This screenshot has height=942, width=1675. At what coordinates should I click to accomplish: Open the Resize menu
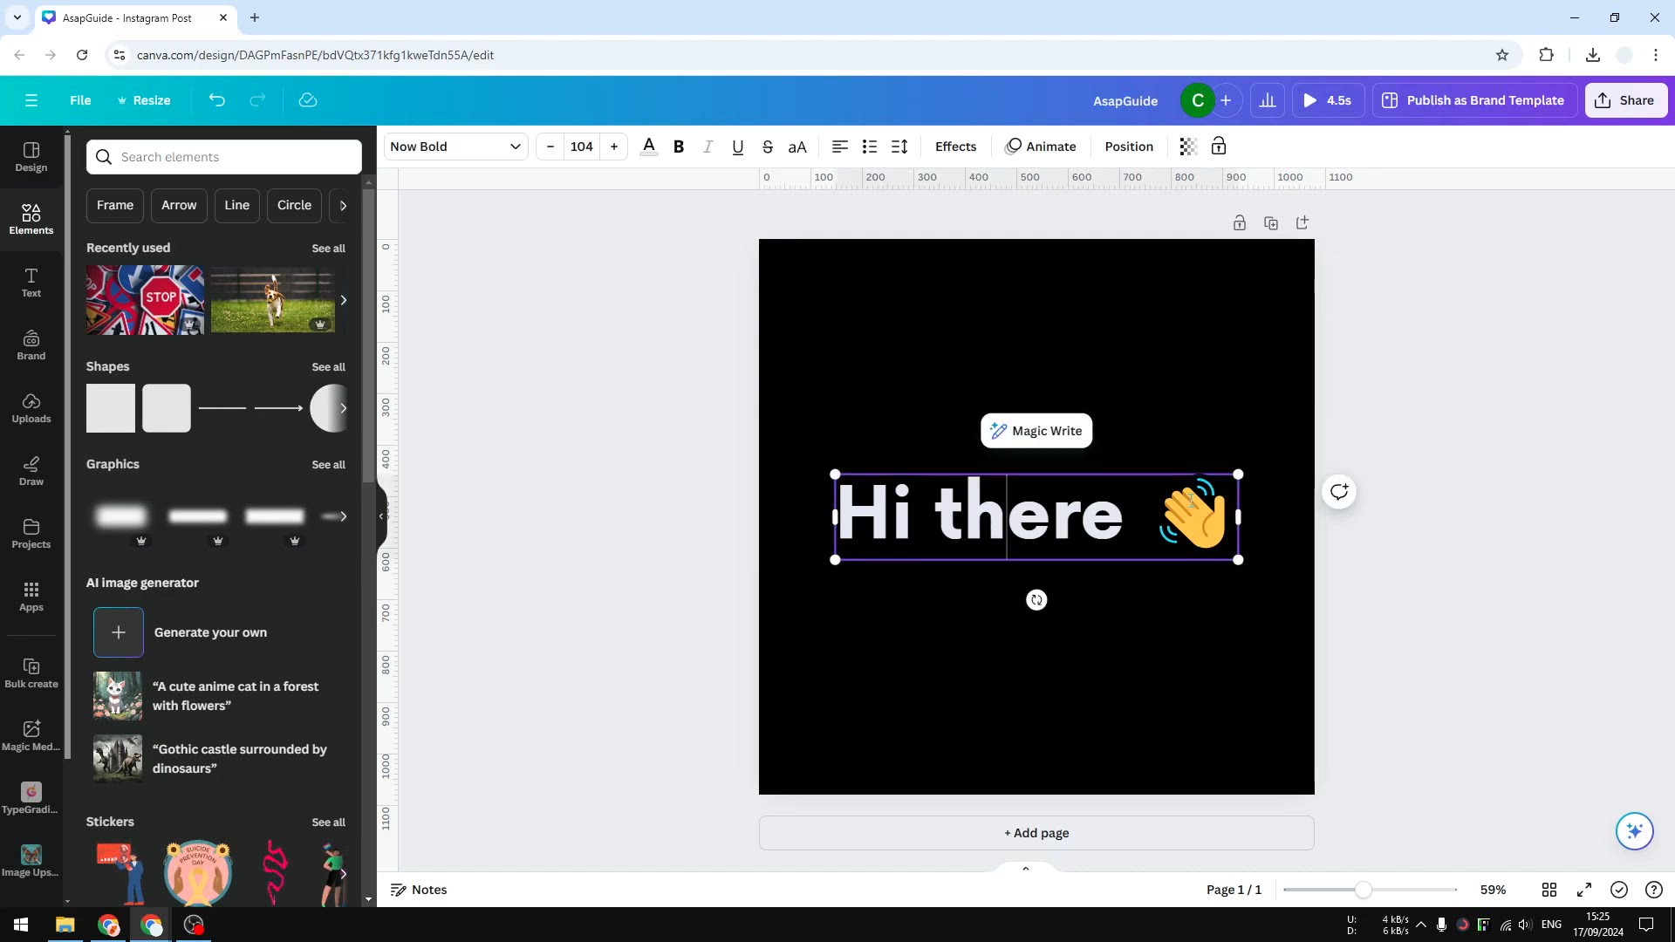pos(144,100)
